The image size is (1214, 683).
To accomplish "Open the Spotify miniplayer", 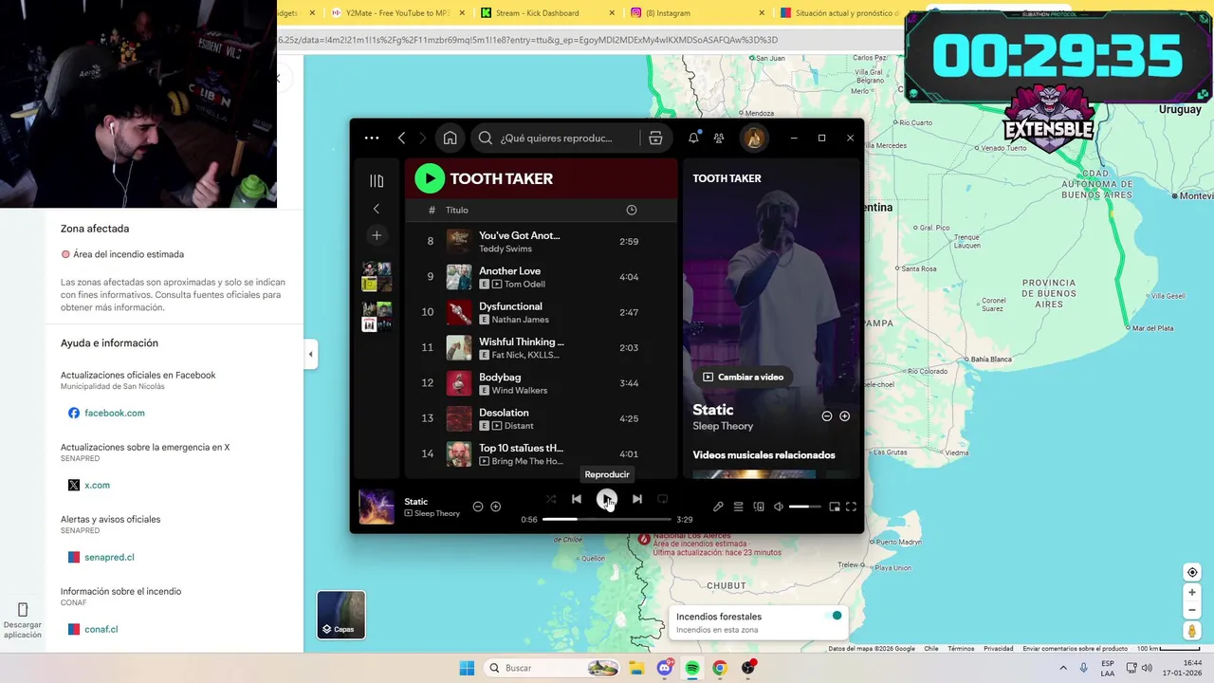I will [x=835, y=507].
